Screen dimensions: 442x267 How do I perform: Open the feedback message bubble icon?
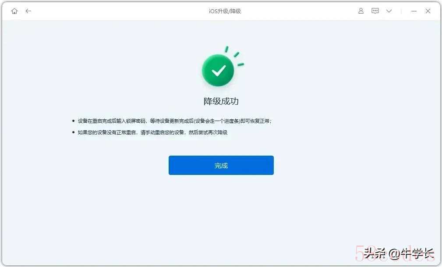(x=375, y=11)
